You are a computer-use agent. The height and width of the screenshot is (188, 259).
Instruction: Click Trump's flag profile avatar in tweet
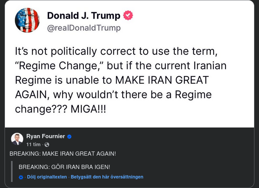[x=27, y=20]
